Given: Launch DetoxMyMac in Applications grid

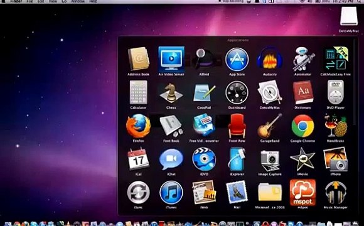Looking at the screenshot, I should [x=270, y=93].
